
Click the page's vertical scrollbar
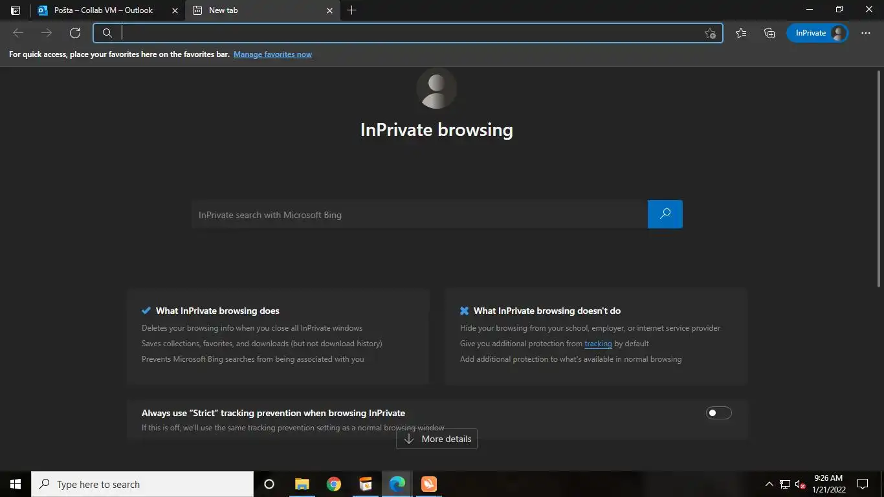[879, 178]
